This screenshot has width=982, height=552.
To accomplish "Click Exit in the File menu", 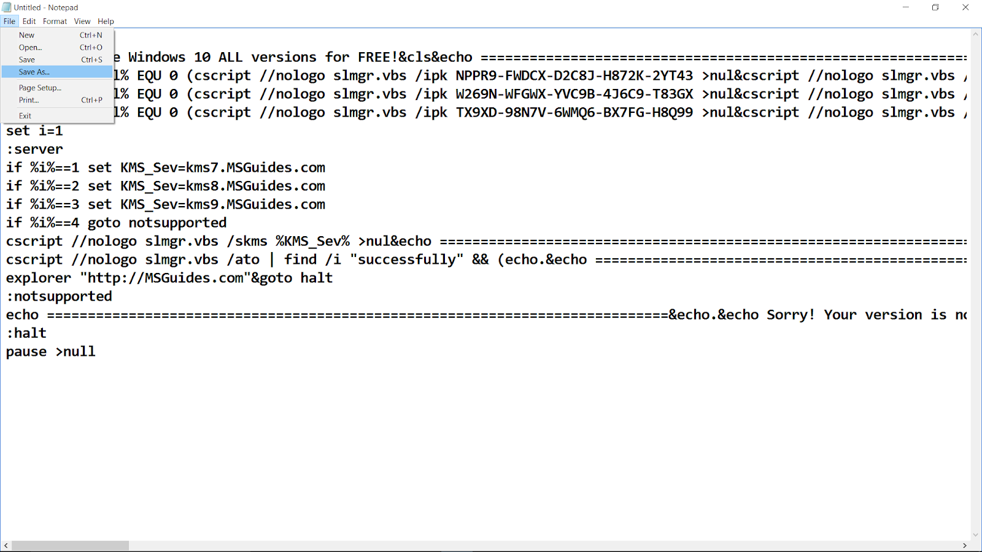I will coord(25,115).
